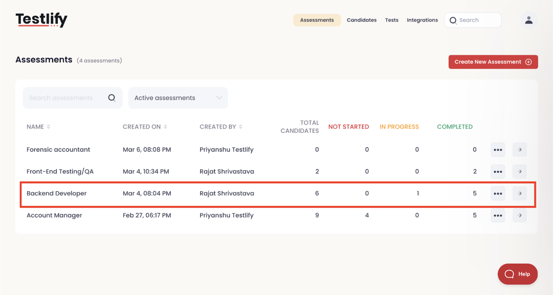Screen dimensions: 554x295
Task: Click the Testlify logo
Action: [x=41, y=19]
